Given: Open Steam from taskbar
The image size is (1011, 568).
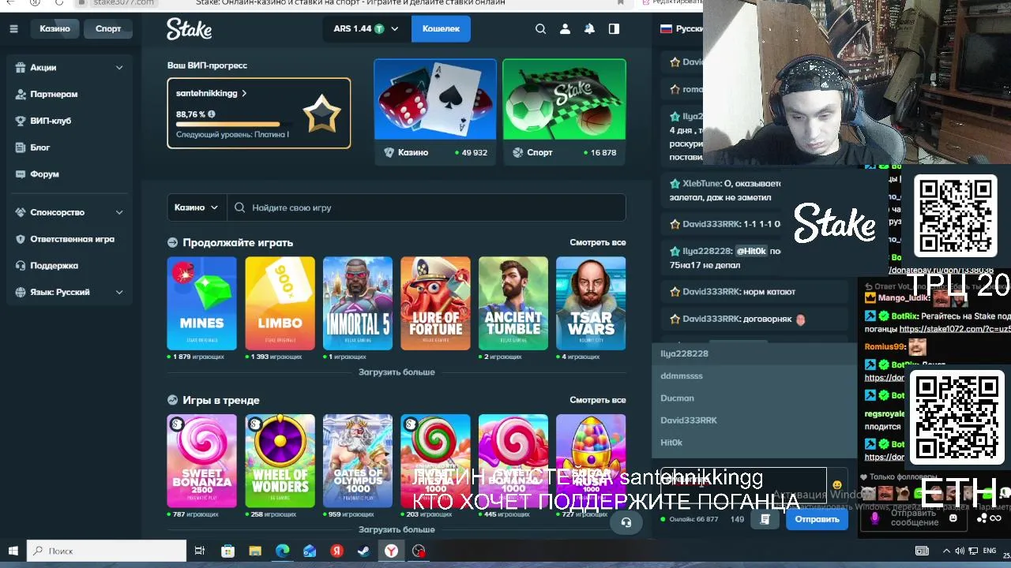Looking at the screenshot, I should pyautogui.click(x=364, y=551).
